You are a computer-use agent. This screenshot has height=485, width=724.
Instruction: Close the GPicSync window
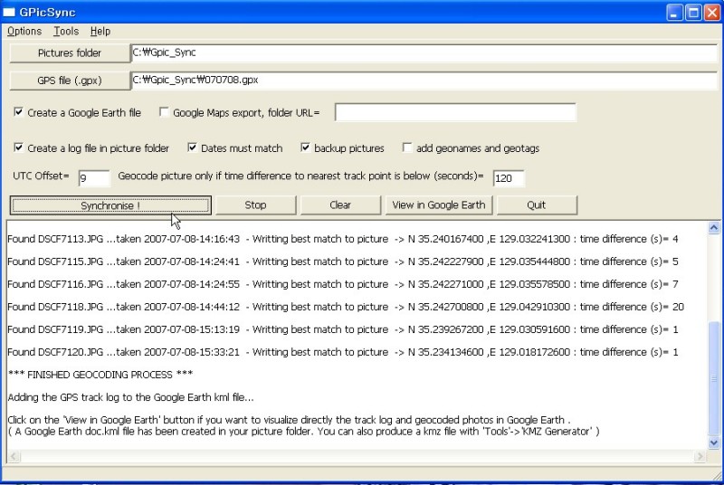coord(711,13)
